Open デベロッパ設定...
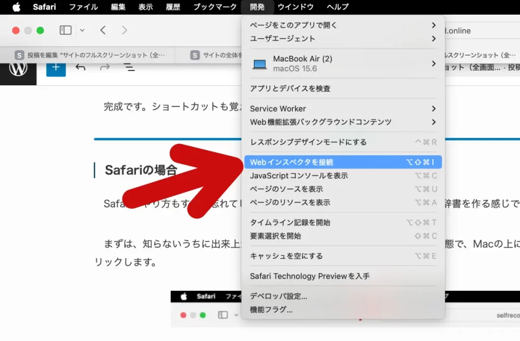The height and width of the screenshot is (341, 520). (279, 296)
